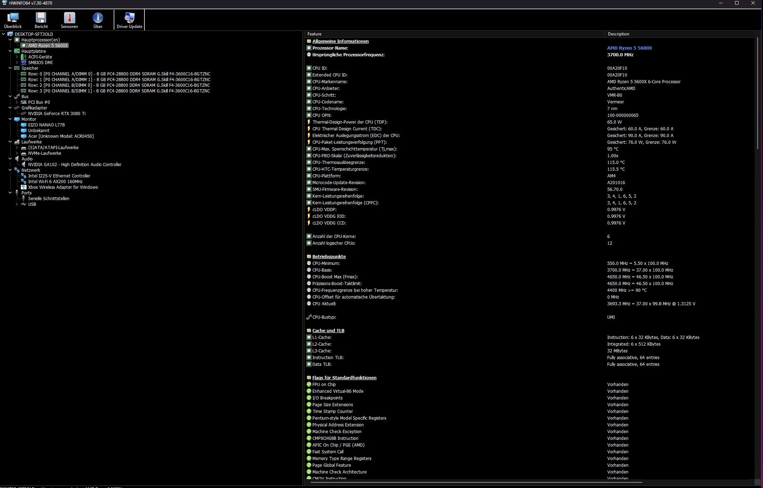Expand the USB ports node
This screenshot has height=488, width=763.
click(17, 204)
